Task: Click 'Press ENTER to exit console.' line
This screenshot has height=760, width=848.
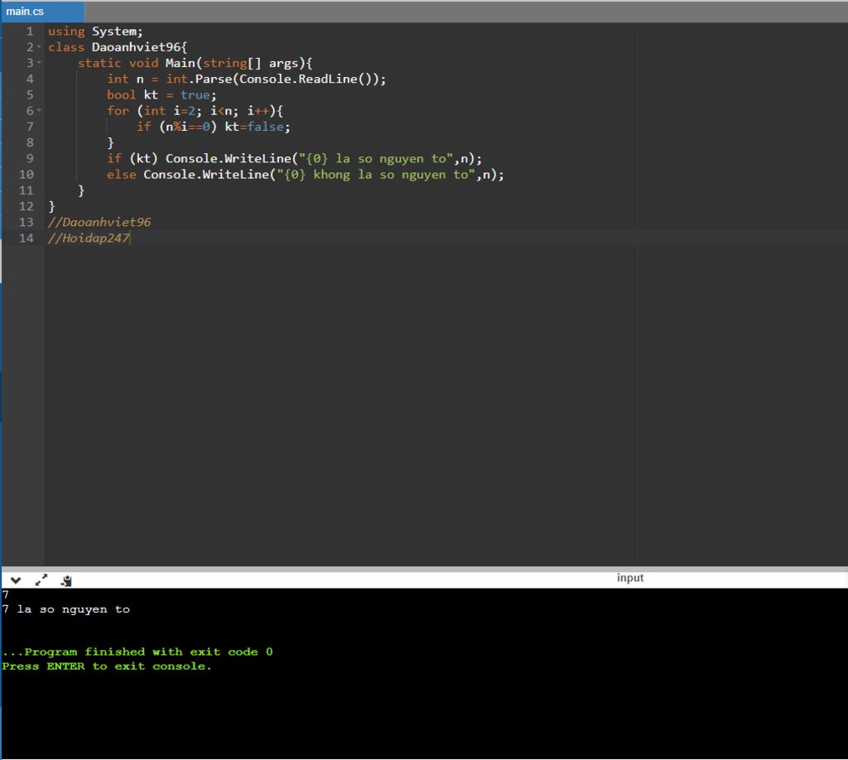Action: [x=107, y=666]
